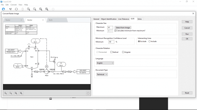
Task: Switch to the Line Tolerance tab
Action: pyautogui.click(x=123, y=19)
